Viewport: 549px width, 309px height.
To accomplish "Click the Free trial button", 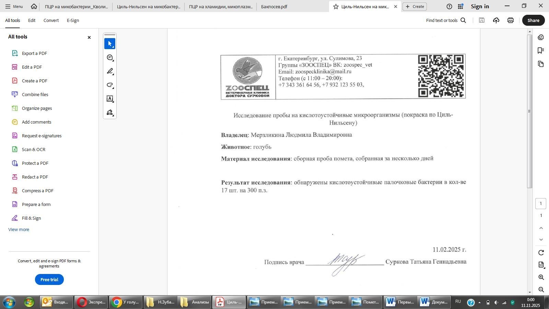I will [x=49, y=279].
